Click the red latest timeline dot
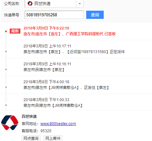152x141 pixels. (x=6, y=31)
